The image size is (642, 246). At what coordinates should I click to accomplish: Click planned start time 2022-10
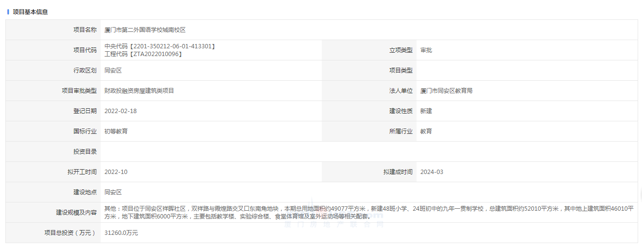116,172
